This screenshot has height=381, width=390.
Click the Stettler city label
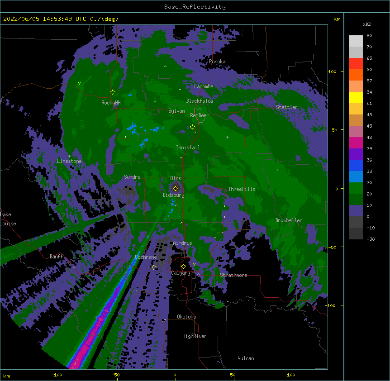(287, 107)
